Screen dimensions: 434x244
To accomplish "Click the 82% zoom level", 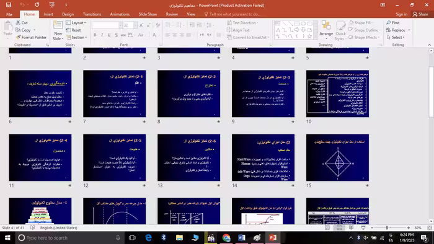I will [x=418, y=228].
